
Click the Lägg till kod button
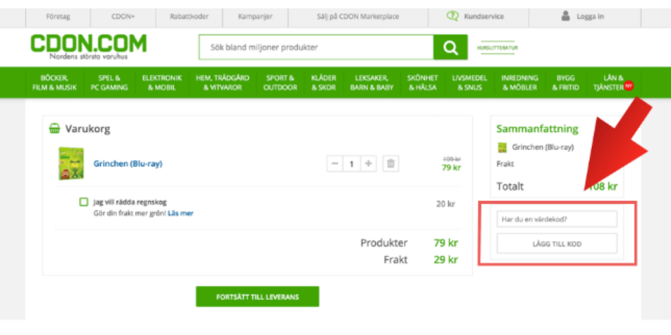coord(557,244)
